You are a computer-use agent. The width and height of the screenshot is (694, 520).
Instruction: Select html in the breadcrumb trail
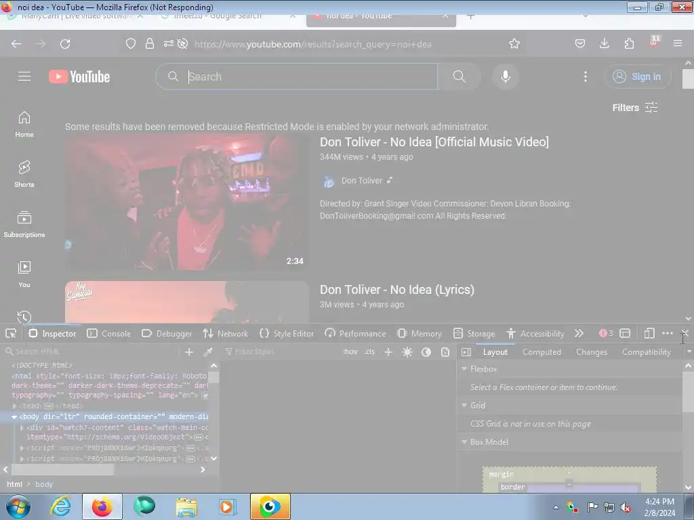pyautogui.click(x=15, y=484)
